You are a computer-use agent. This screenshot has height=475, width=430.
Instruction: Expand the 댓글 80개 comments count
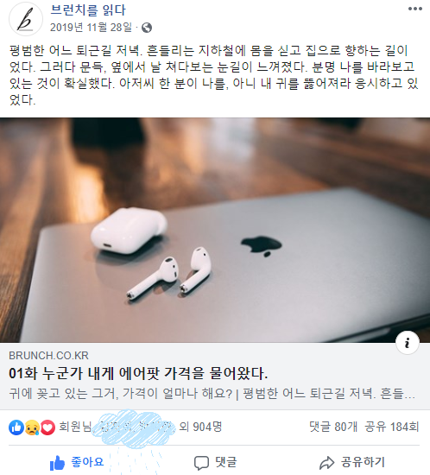pos(333,427)
